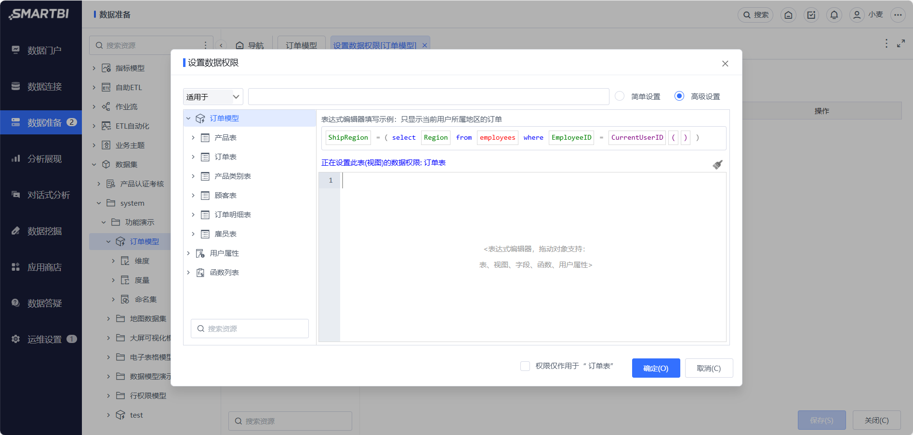The width and height of the screenshot is (913, 435).
Task: Expand the 产品表 node
Action: click(193, 138)
